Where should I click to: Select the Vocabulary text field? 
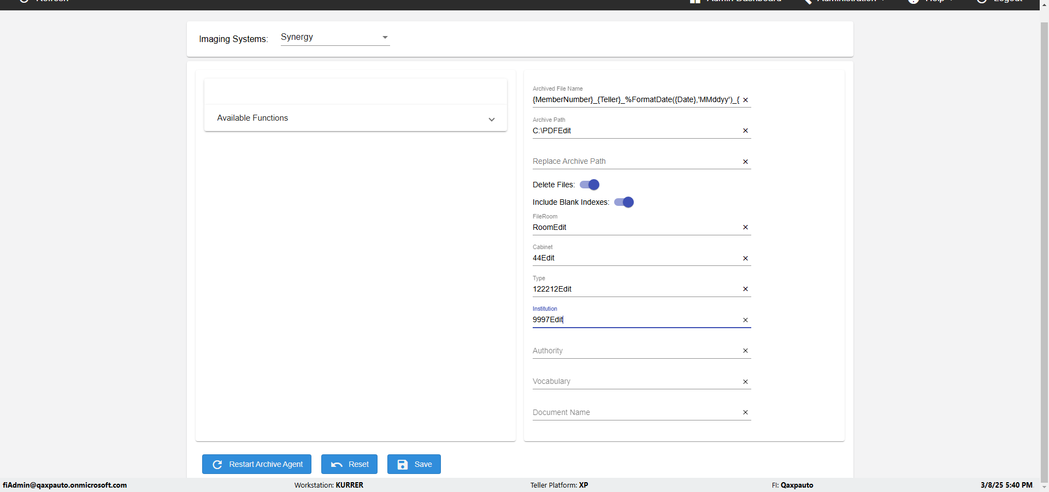pyautogui.click(x=634, y=381)
